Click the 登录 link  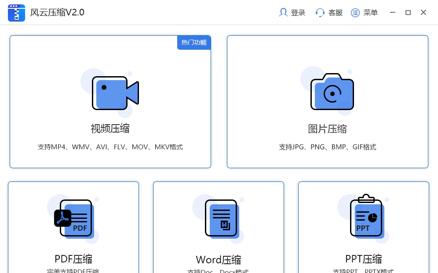297,12
